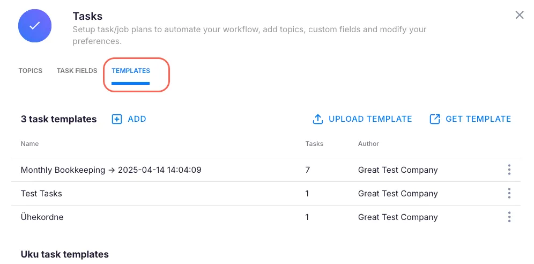The height and width of the screenshot is (264, 534).
Task: Open the Monthly Bookkeeping template
Action: [111, 170]
